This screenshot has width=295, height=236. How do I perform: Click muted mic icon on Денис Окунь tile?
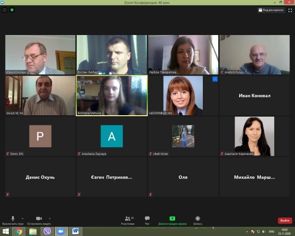[x=8, y=195]
